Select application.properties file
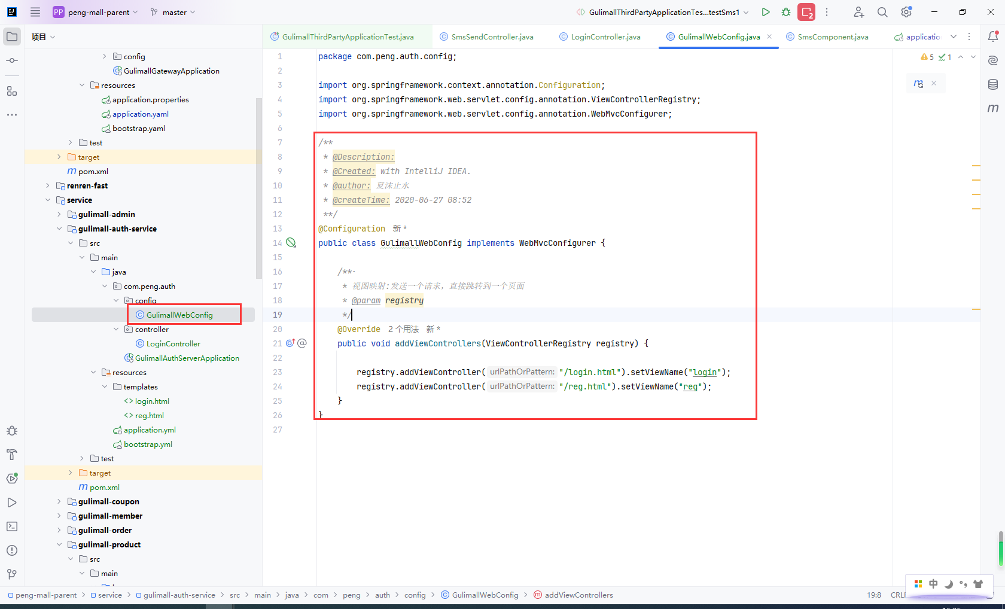The image size is (1005, 609). tap(151, 99)
